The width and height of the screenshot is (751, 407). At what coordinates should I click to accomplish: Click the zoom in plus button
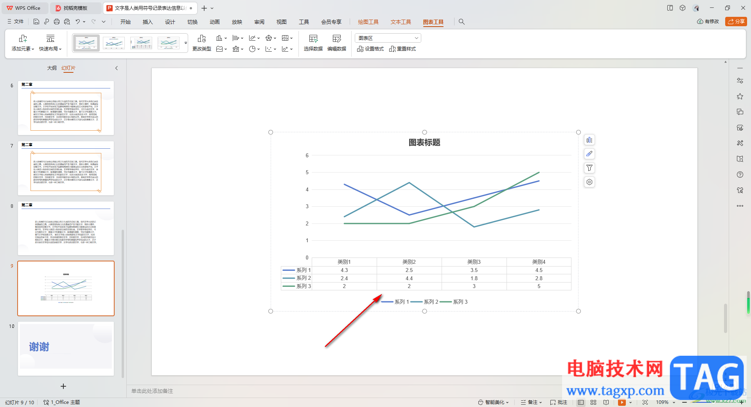pyautogui.click(x=742, y=402)
